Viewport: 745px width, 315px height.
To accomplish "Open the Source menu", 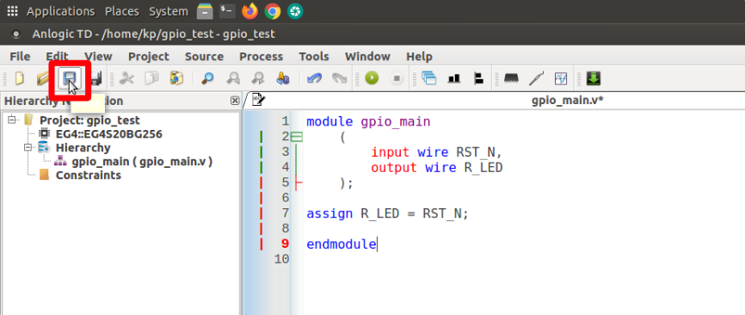I will click(204, 57).
